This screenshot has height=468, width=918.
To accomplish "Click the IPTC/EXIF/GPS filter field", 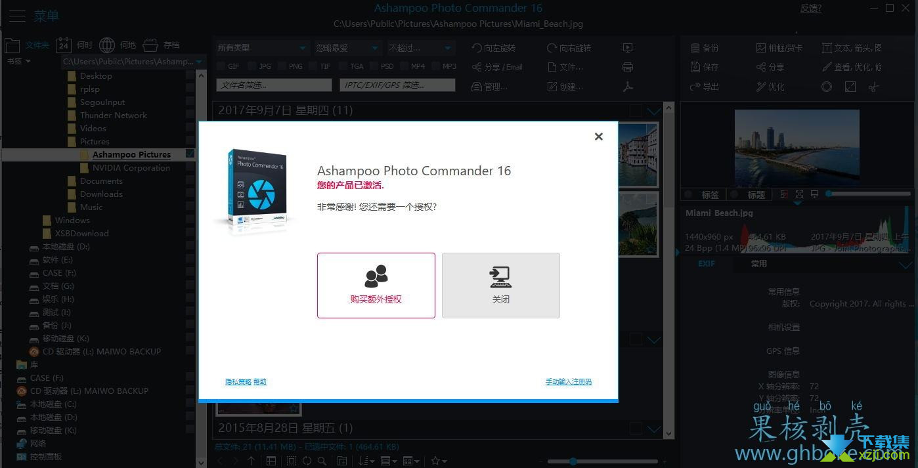I will click(x=397, y=85).
